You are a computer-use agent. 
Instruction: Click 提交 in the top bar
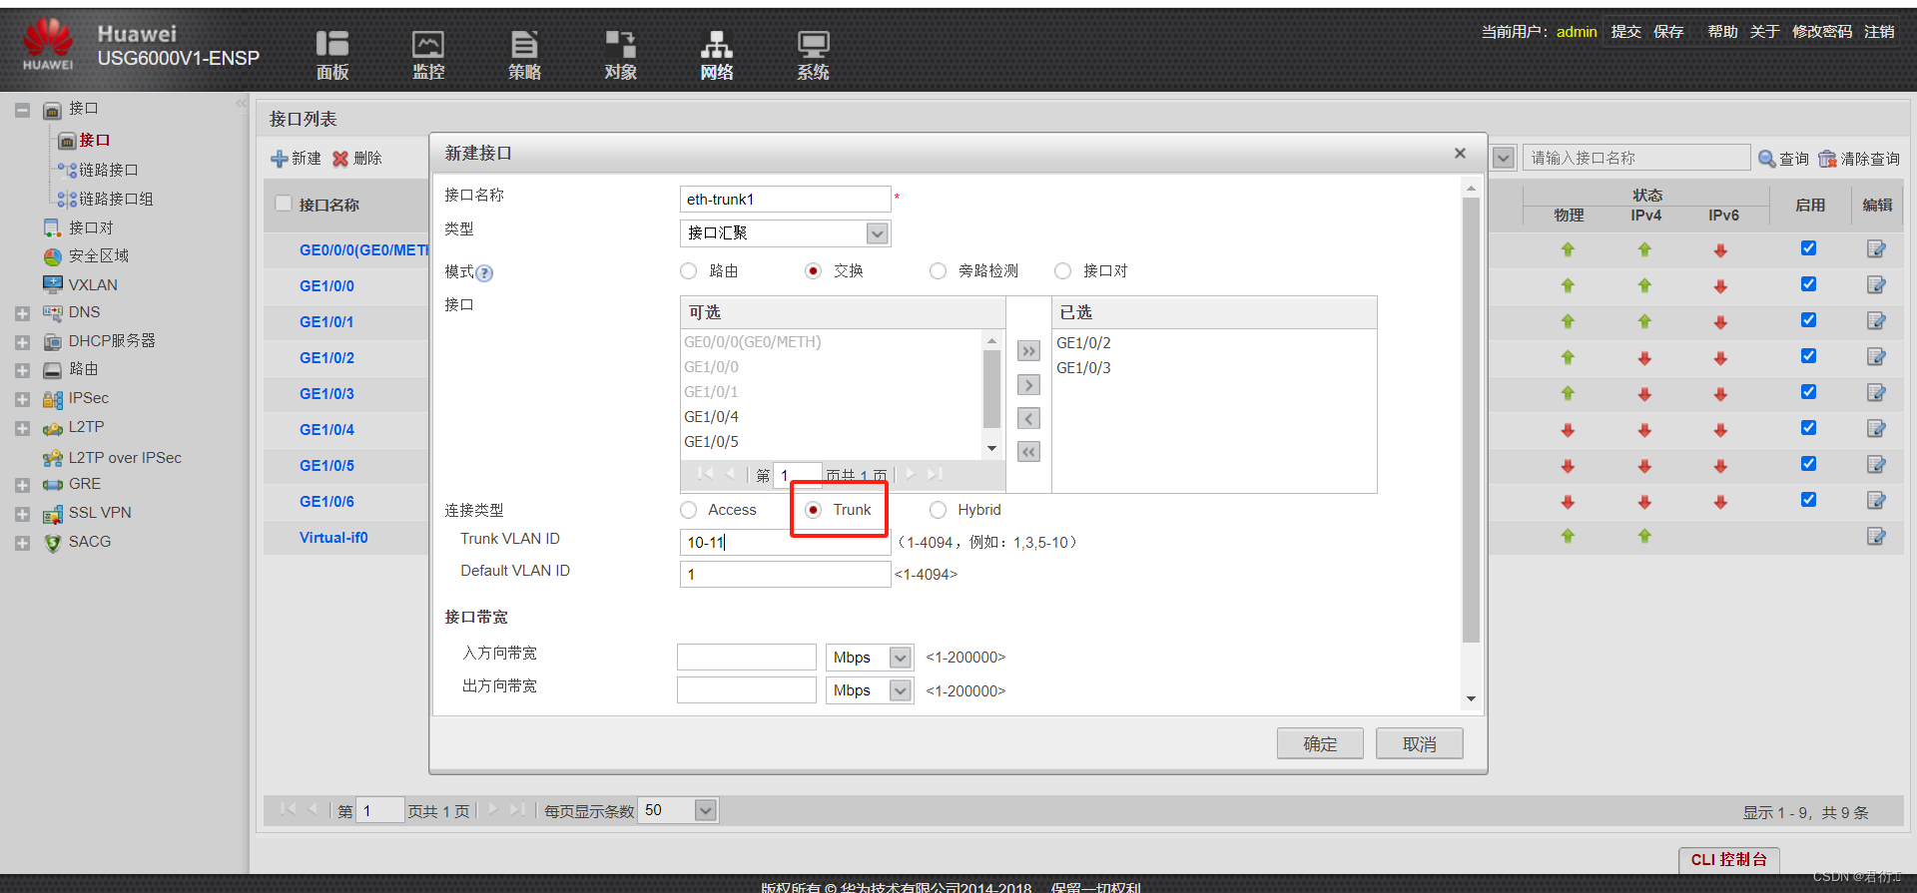tap(1625, 32)
